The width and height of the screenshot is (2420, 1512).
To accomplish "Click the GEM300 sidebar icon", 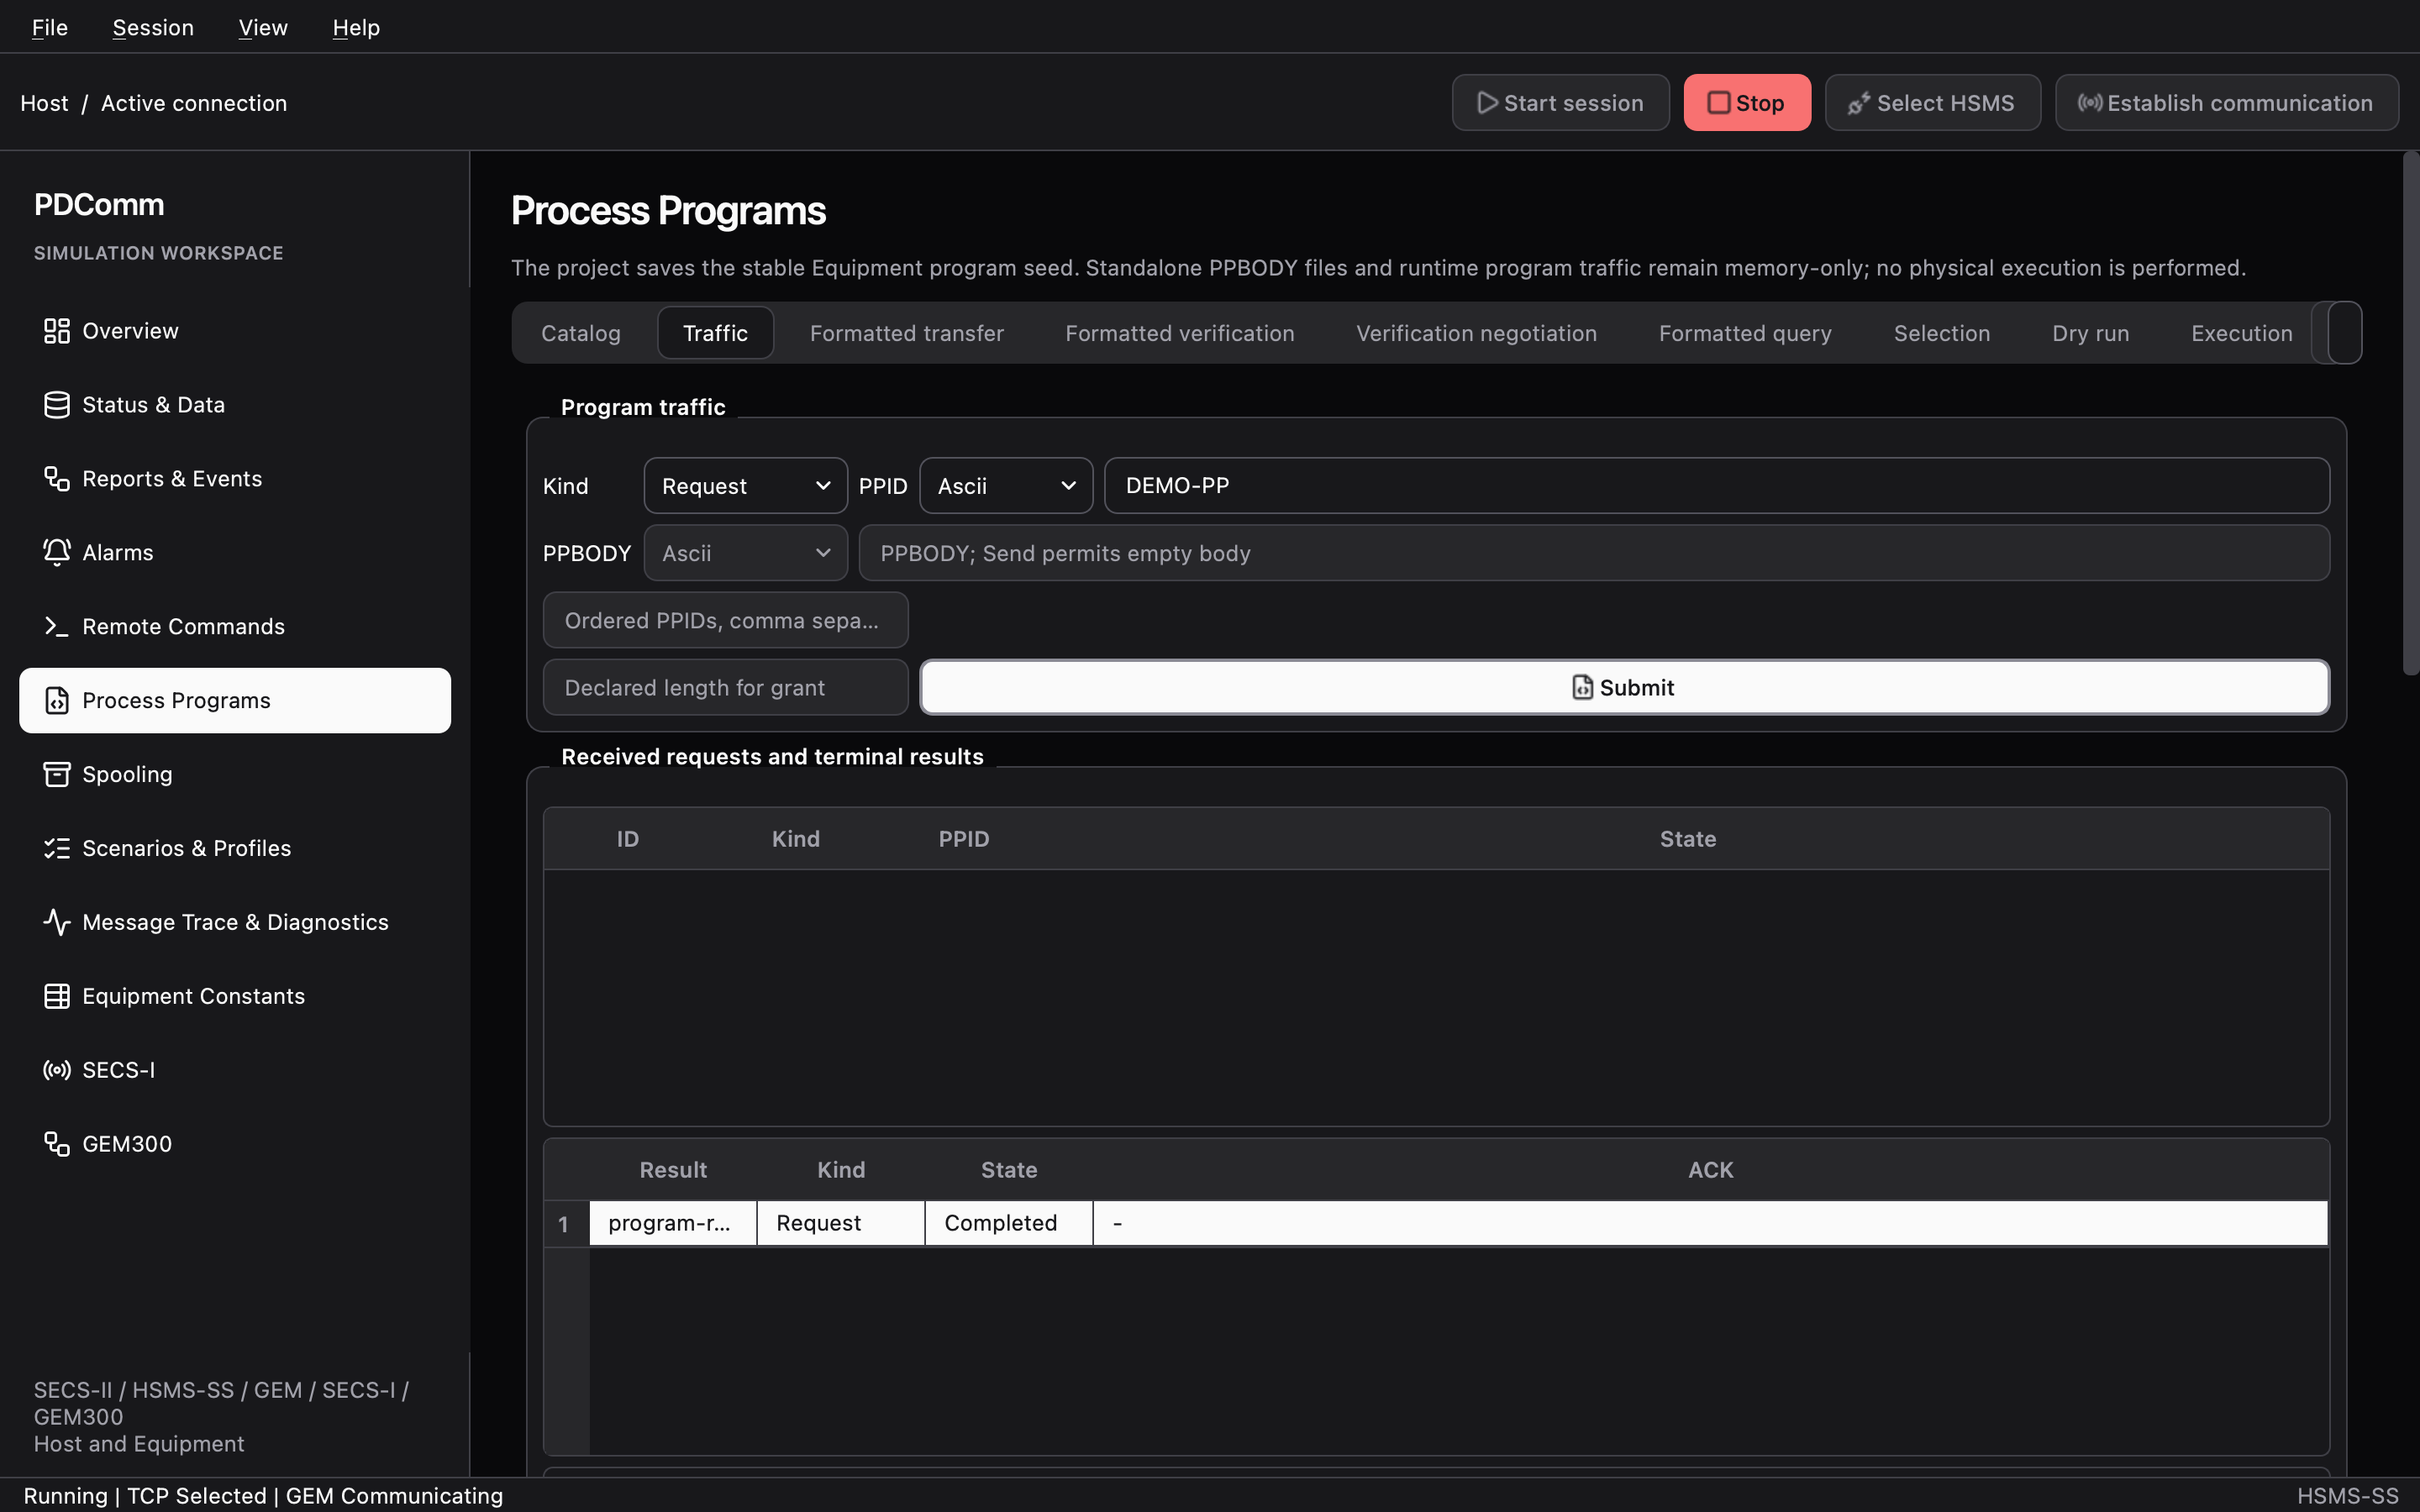I will coord(57,1144).
